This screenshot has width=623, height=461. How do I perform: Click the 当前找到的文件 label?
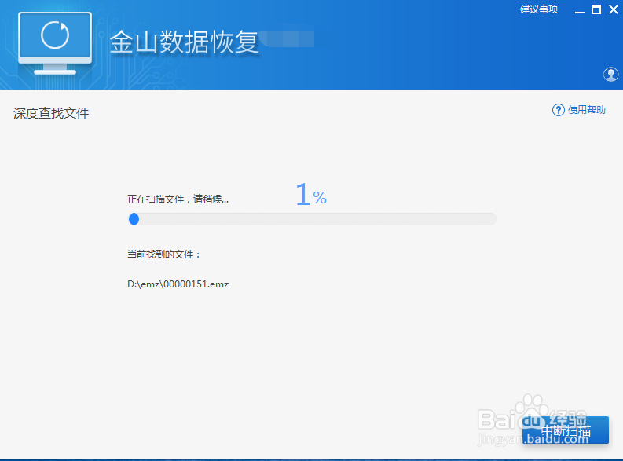[163, 254]
